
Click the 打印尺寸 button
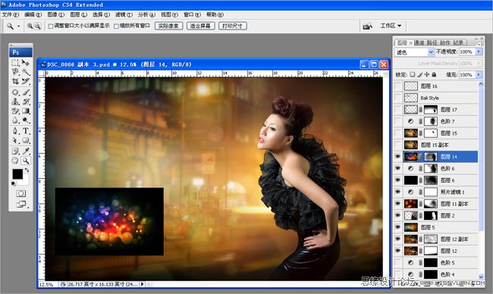tap(232, 26)
